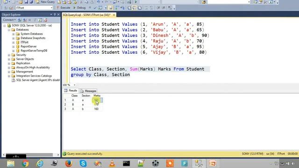Click the volume icon in system tray
Image resolution: width=299 pixels, height=168 pixels.
pos(293,164)
